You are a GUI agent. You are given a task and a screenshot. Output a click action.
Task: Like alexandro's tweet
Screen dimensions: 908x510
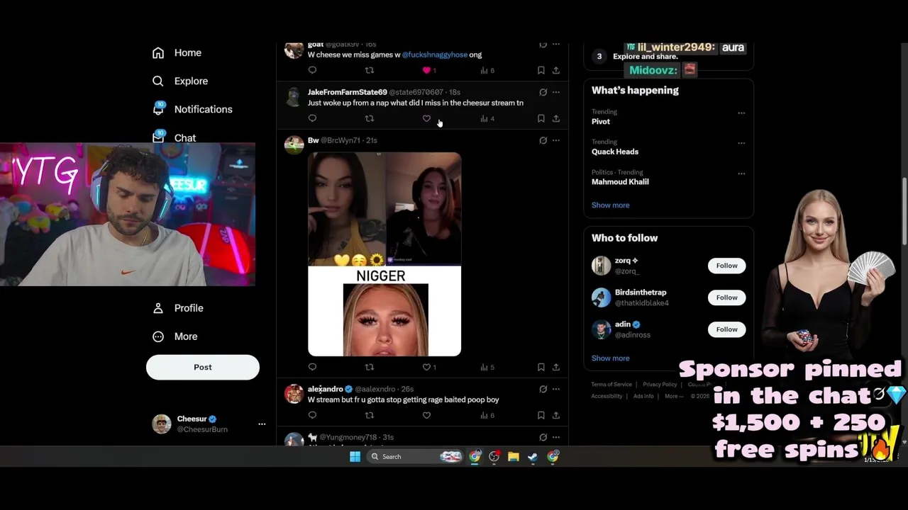click(x=426, y=415)
